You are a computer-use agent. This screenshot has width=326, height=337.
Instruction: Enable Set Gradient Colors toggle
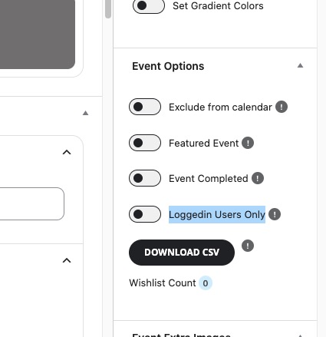(149, 5)
